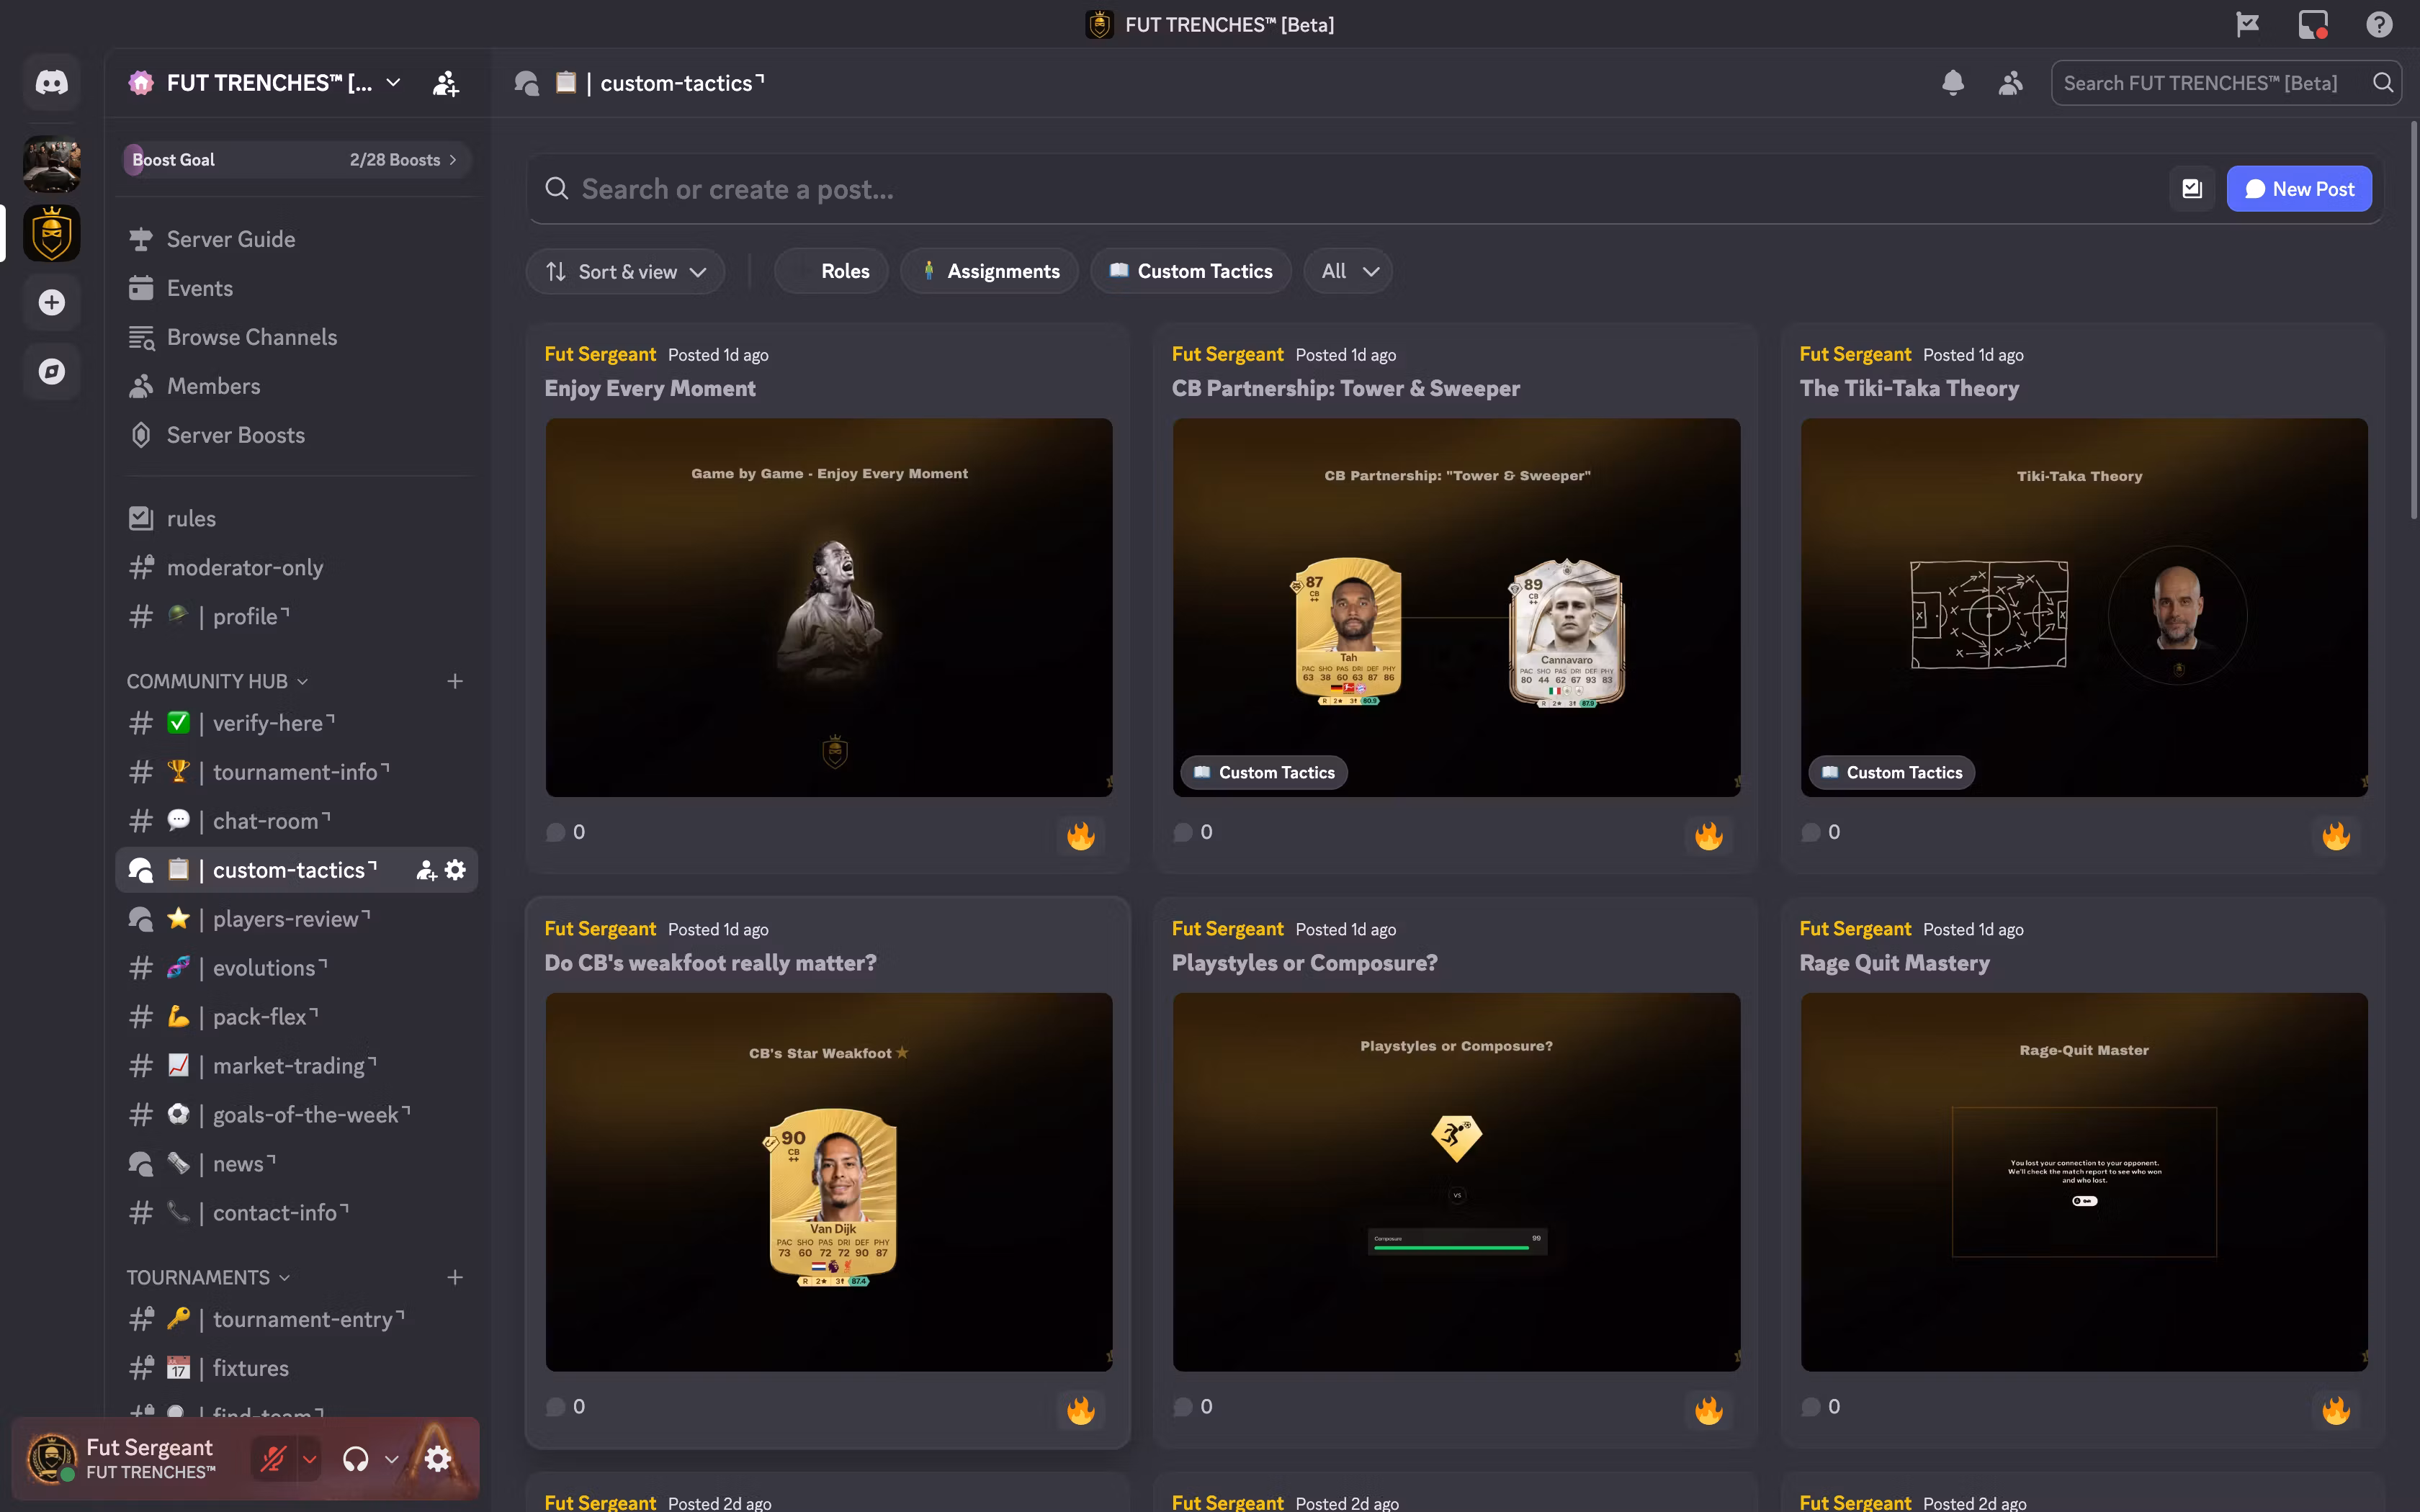The width and height of the screenshot is (2420, 1512).
Task: Click the invite people icon in server header
Action: (446, 83)
